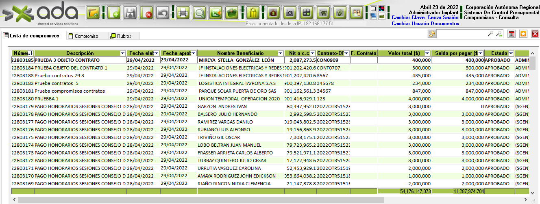
Task: Click the new document toolbar icon
Action: 114,13
